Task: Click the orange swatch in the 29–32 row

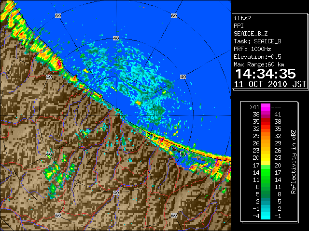Action: tap(266, 136)
